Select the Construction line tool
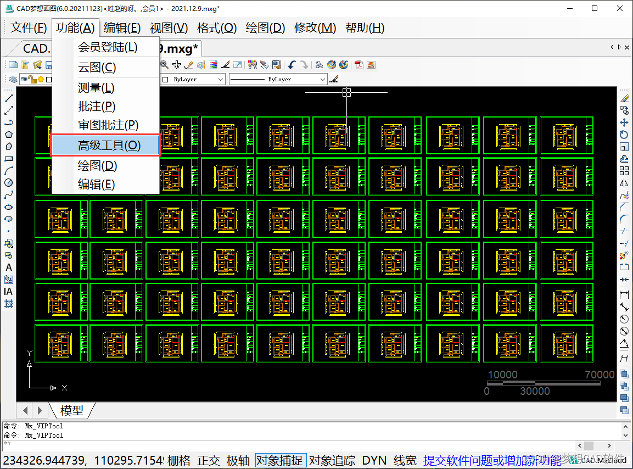The image size is (633, 469). (8, 110)
